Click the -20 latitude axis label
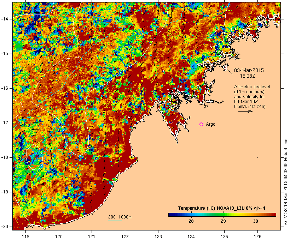 [4, 227]
